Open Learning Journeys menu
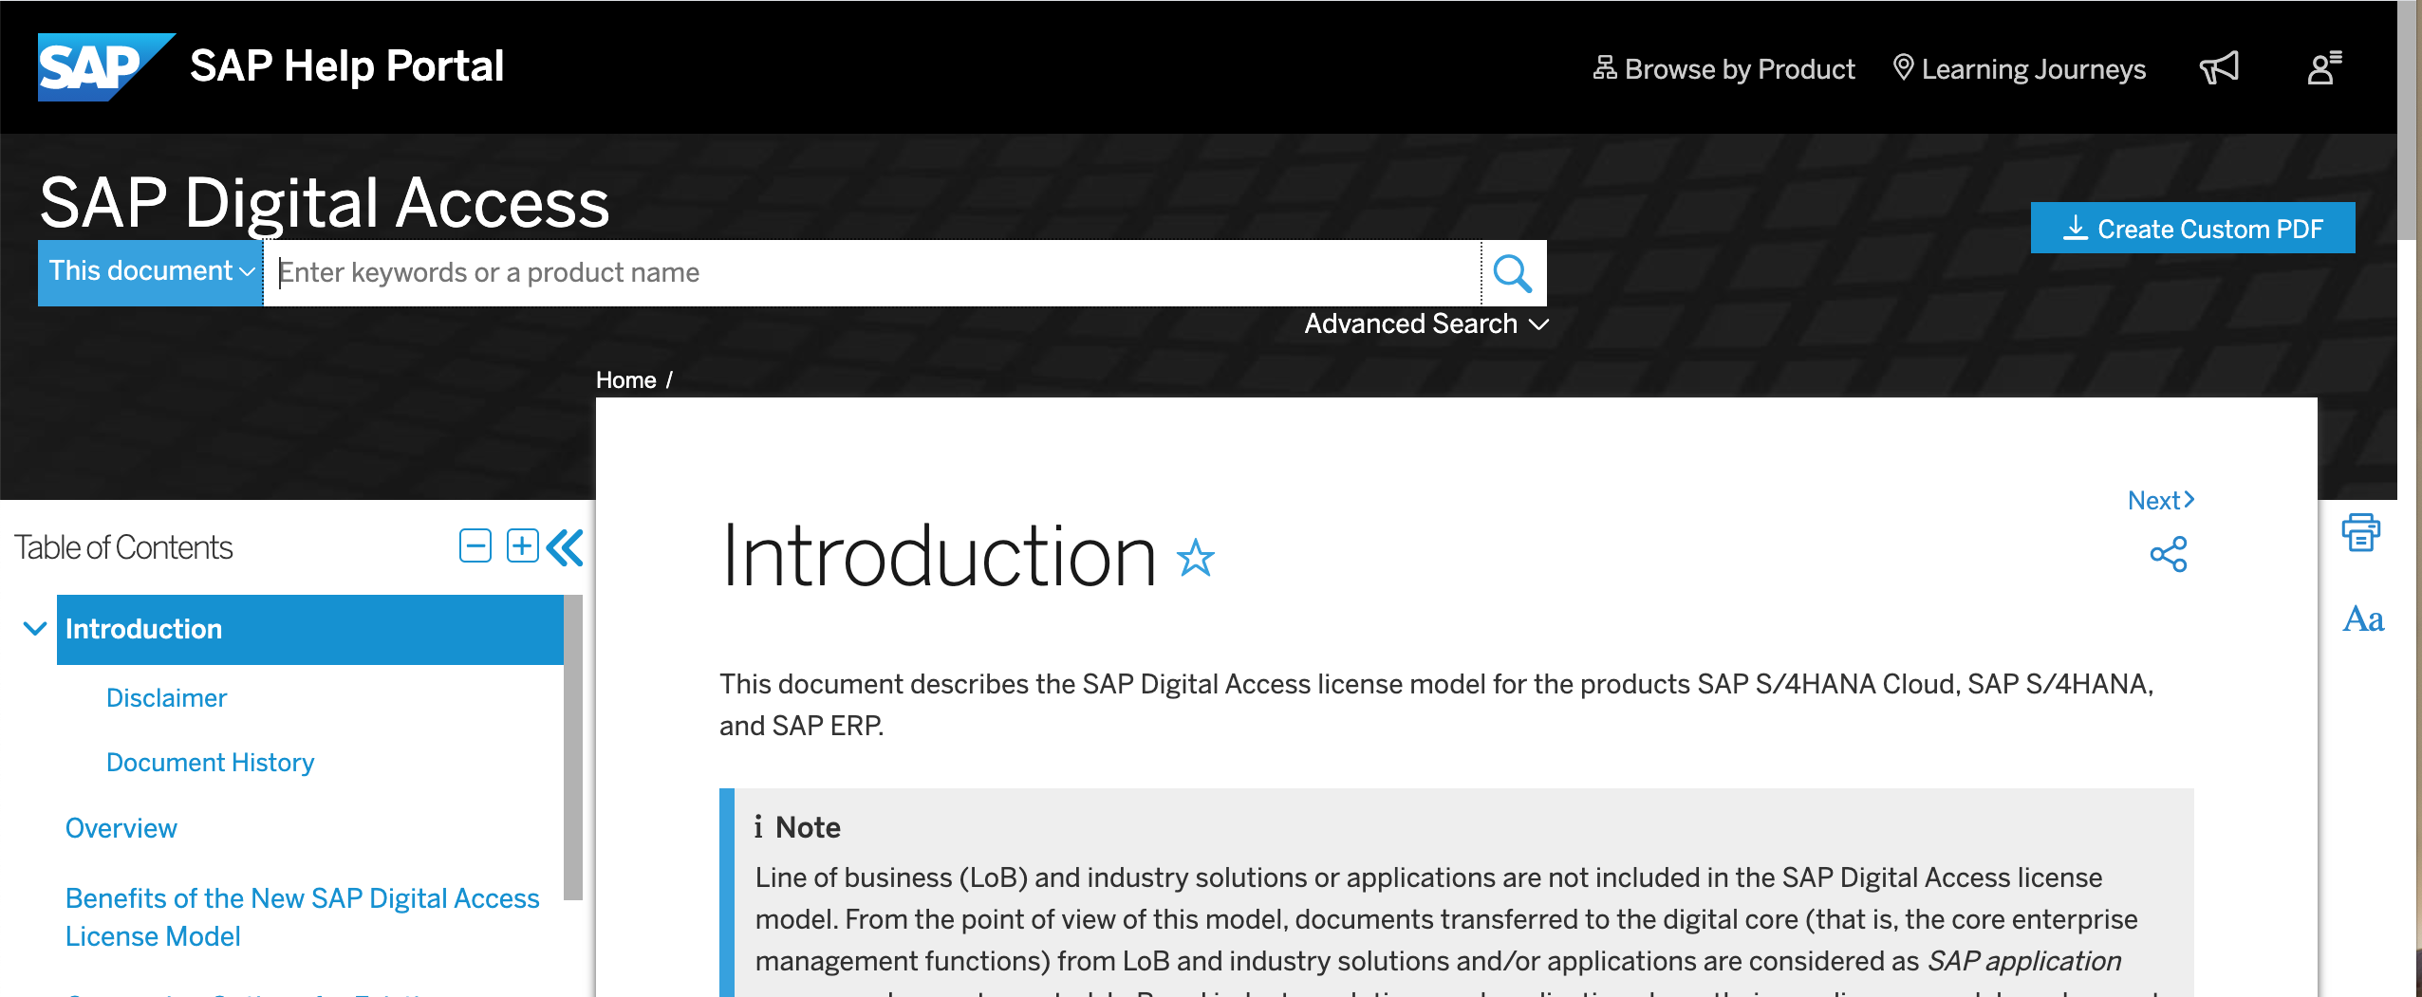This screenshot has height=997, width=2422. (2020, 69)
